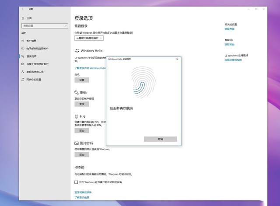This screenshot has height=206, width=280.
Task: Click Cancel (取消) in the Windows Hello dialog
Action: click(x=161, y=139)
